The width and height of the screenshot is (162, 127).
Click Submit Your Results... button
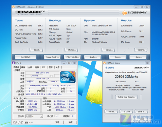coord(126,97)
